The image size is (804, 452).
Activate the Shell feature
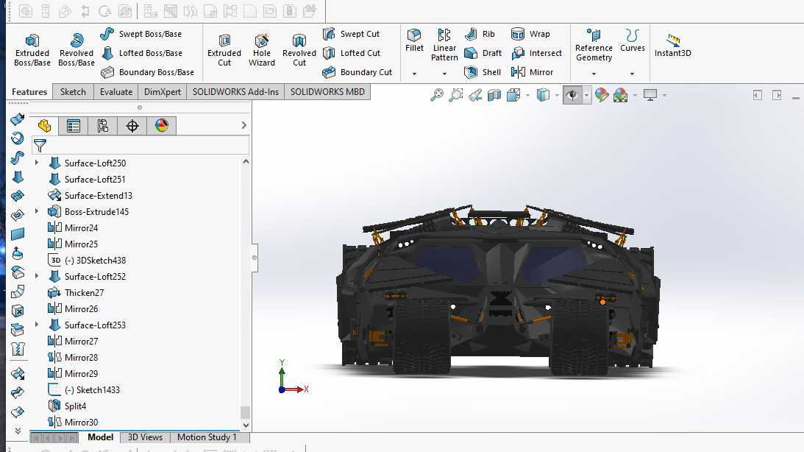(x=482, y=72)
